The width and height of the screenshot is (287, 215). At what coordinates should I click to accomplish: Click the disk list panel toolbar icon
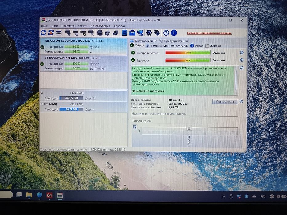pyautogui.click(x=58, y=33)
